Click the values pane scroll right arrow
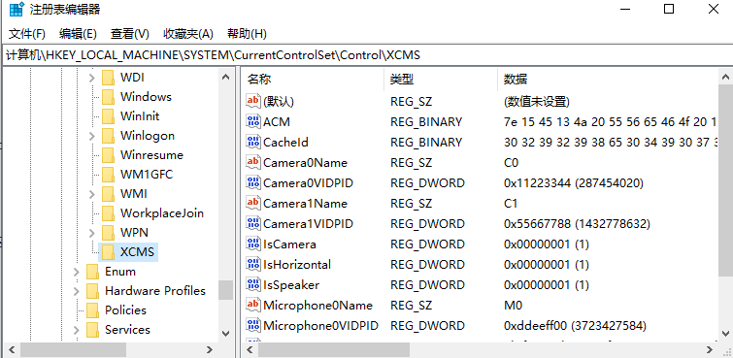The height and width of the screenshot is (358, 733). click(x=710, y=349)
